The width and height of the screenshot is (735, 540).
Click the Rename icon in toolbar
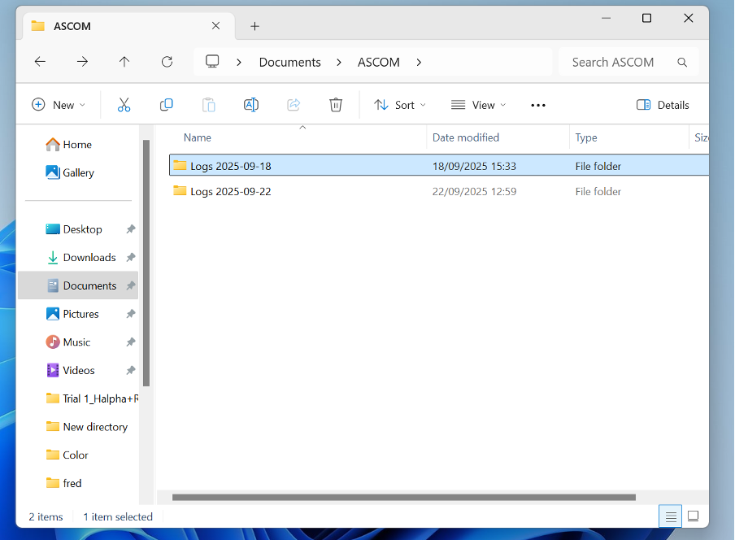[251, 105]
